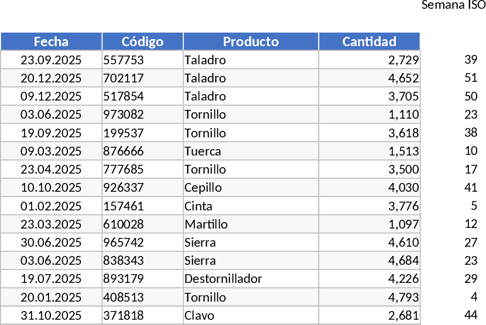Select the Clavo product cell
The image size is (486, 325).
pyautogui.click(x=251, y=316)
